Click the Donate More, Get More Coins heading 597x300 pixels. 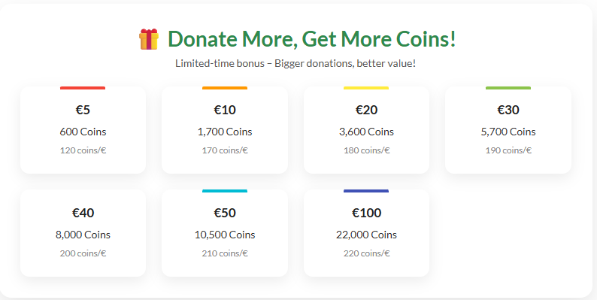pos(311,39)
